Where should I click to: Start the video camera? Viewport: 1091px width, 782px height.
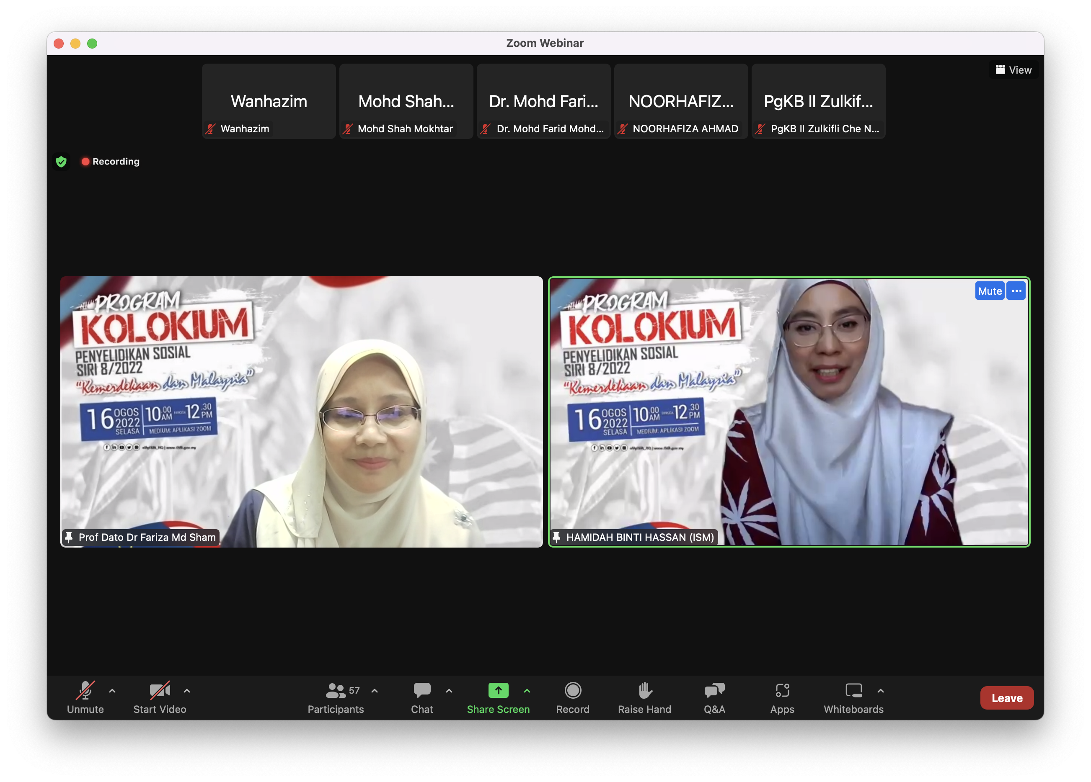coord(159,691)
